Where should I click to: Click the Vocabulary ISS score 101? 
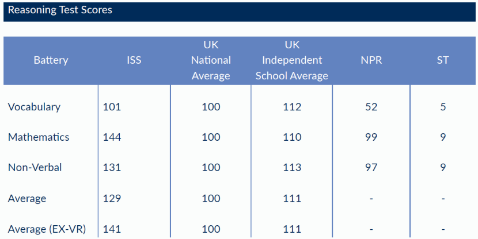[112, 107]
